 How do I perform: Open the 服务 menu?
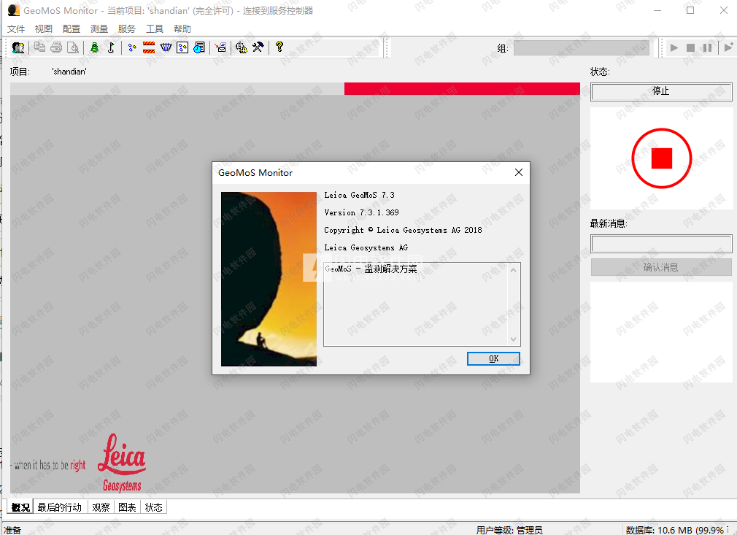pos(127,28)
